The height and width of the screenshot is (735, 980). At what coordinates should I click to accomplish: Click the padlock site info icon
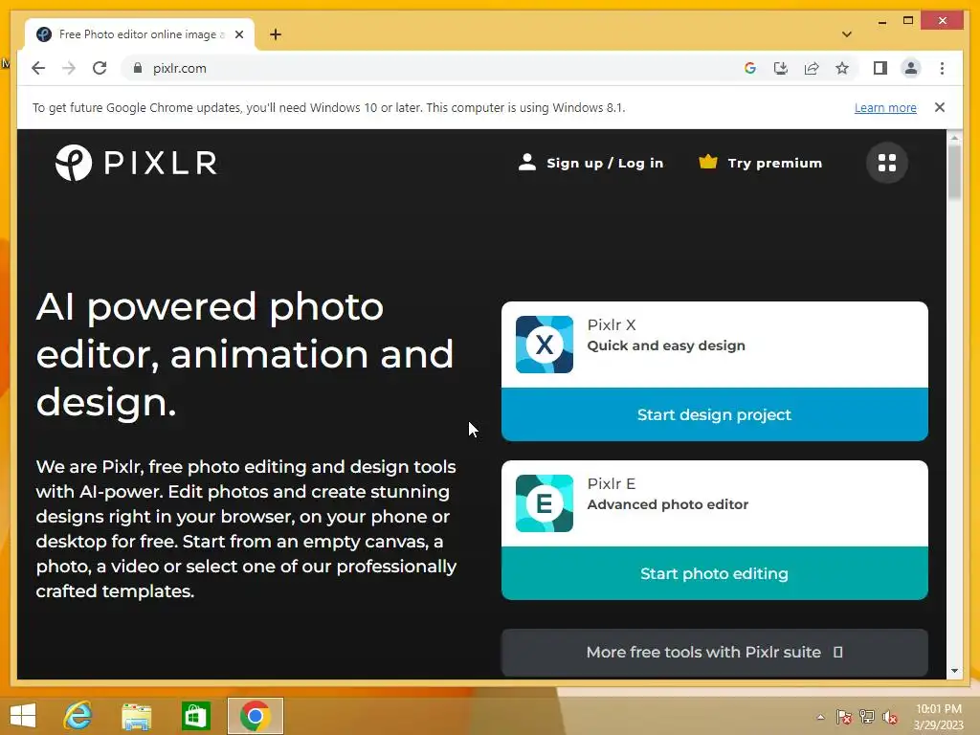point(138,68)
